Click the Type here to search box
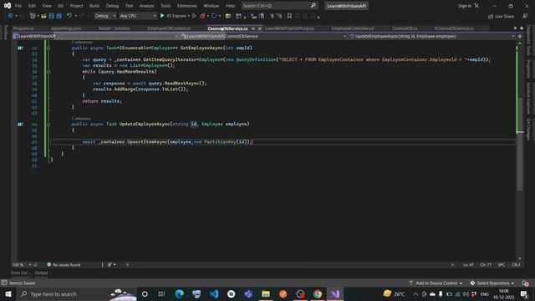Viewport: 535px width, 301px height. tap(77, 293)
